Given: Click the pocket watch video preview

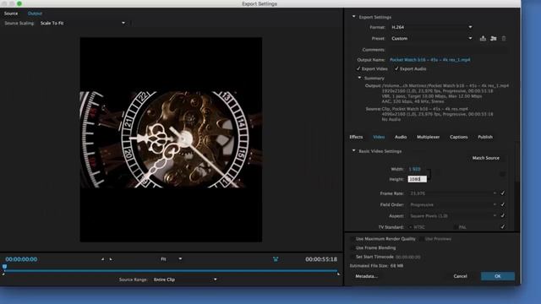Looking at the screenshot, I should (x=171, y=139).
